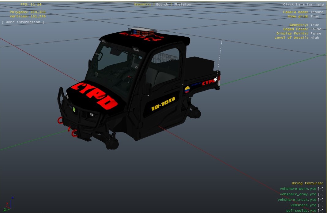
Task: Change the Camera mode Around setting
Action: point(317,12)
